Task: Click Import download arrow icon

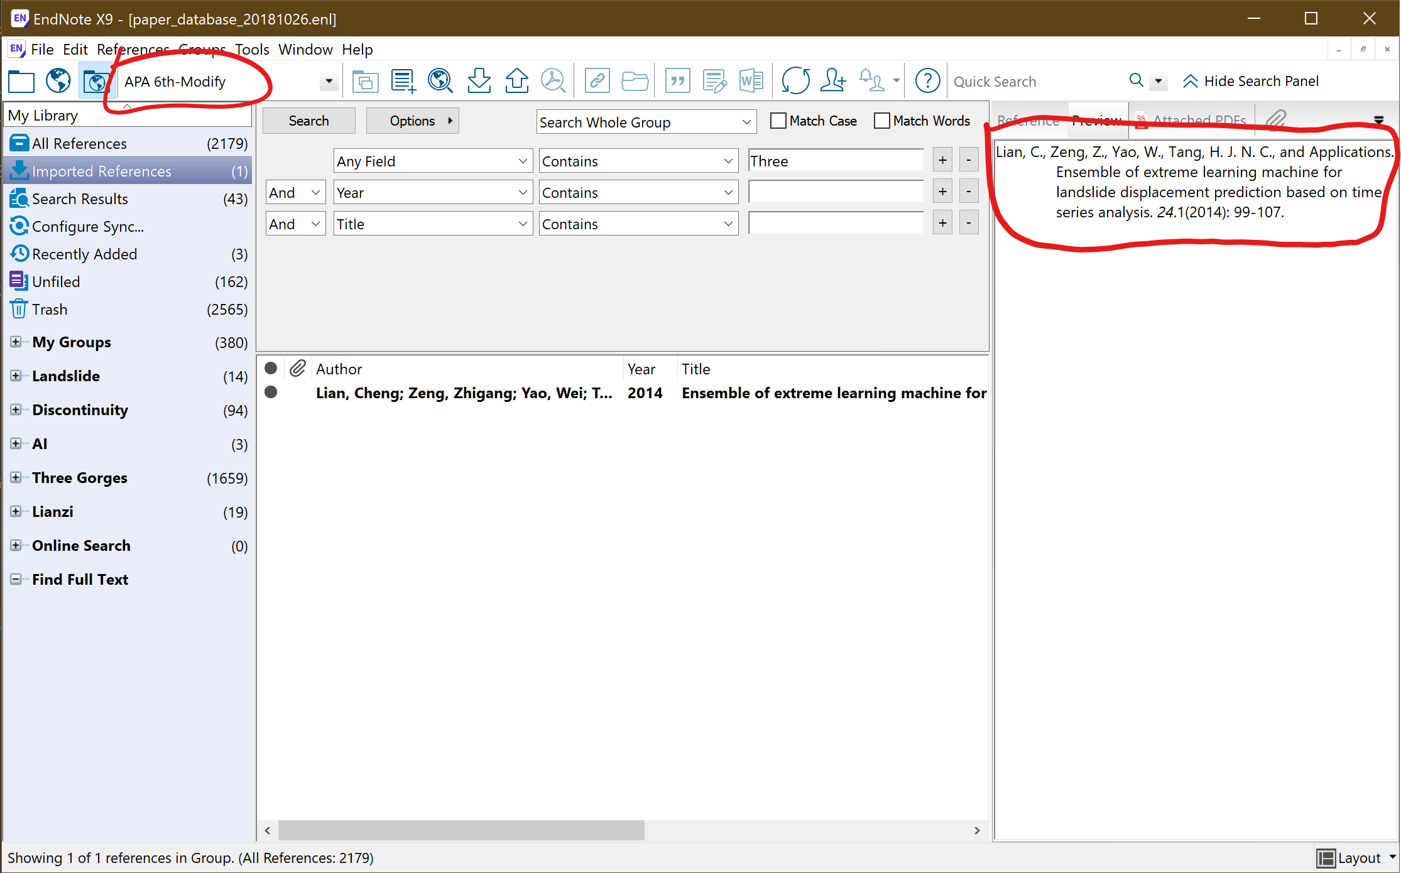Action: (479, 81)
